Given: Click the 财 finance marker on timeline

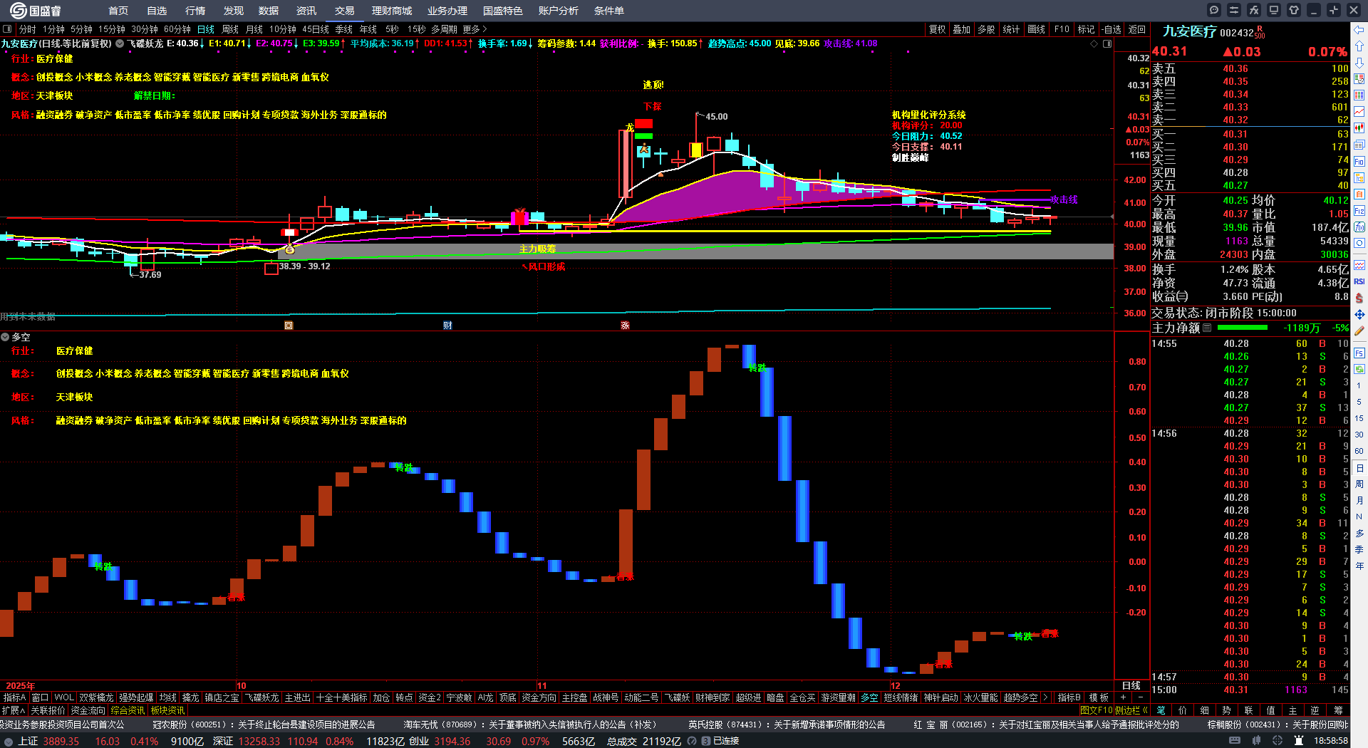Looking at the screenshot, I should [447, 326].
